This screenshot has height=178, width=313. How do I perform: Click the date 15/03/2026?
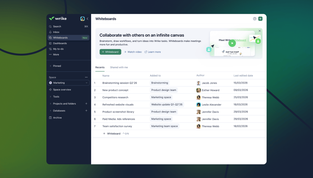point(241,83)
